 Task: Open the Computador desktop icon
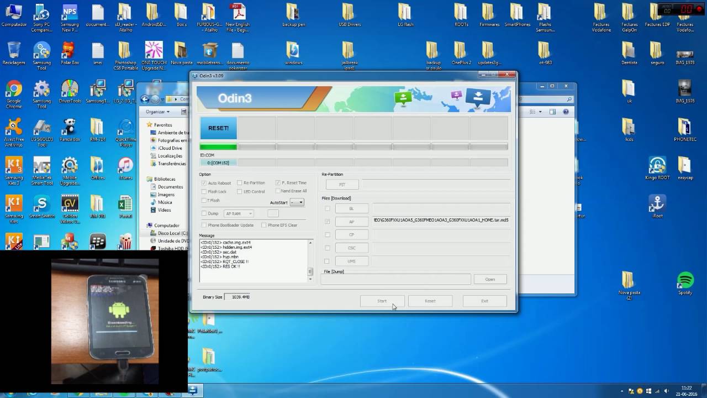[x=14, y=15]
